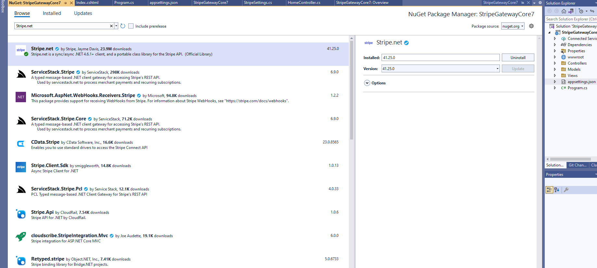597x268 pixels.
Task: Open the tab list overflow arrow
Action: (534, 3)
